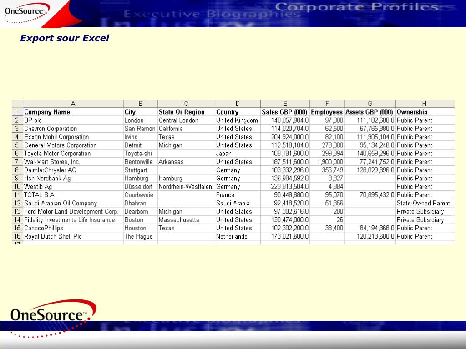The height and width of the screenshot is (349, 466).
Task: Select column B header
Action: 140,104
